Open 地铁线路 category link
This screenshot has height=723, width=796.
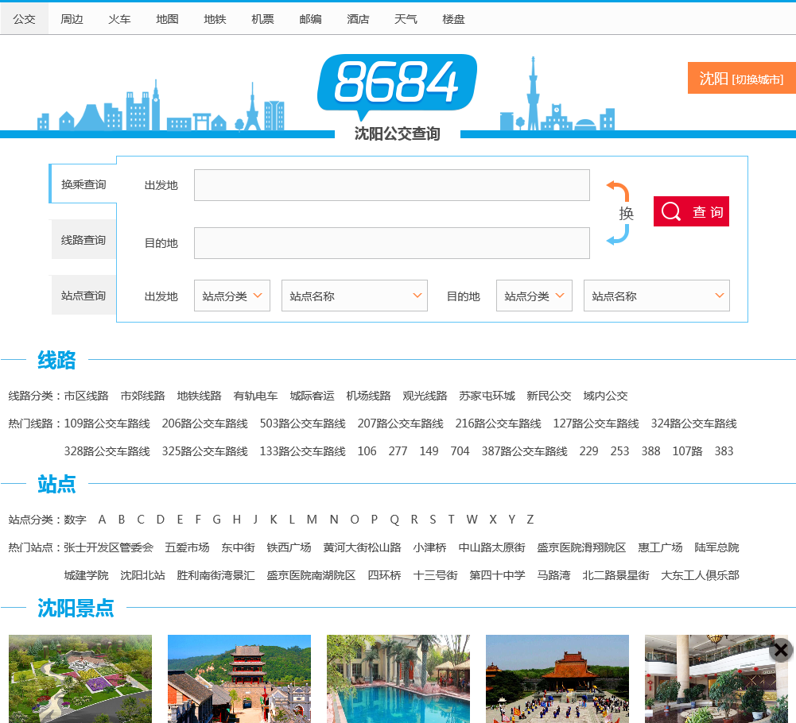tap(199, 396)
